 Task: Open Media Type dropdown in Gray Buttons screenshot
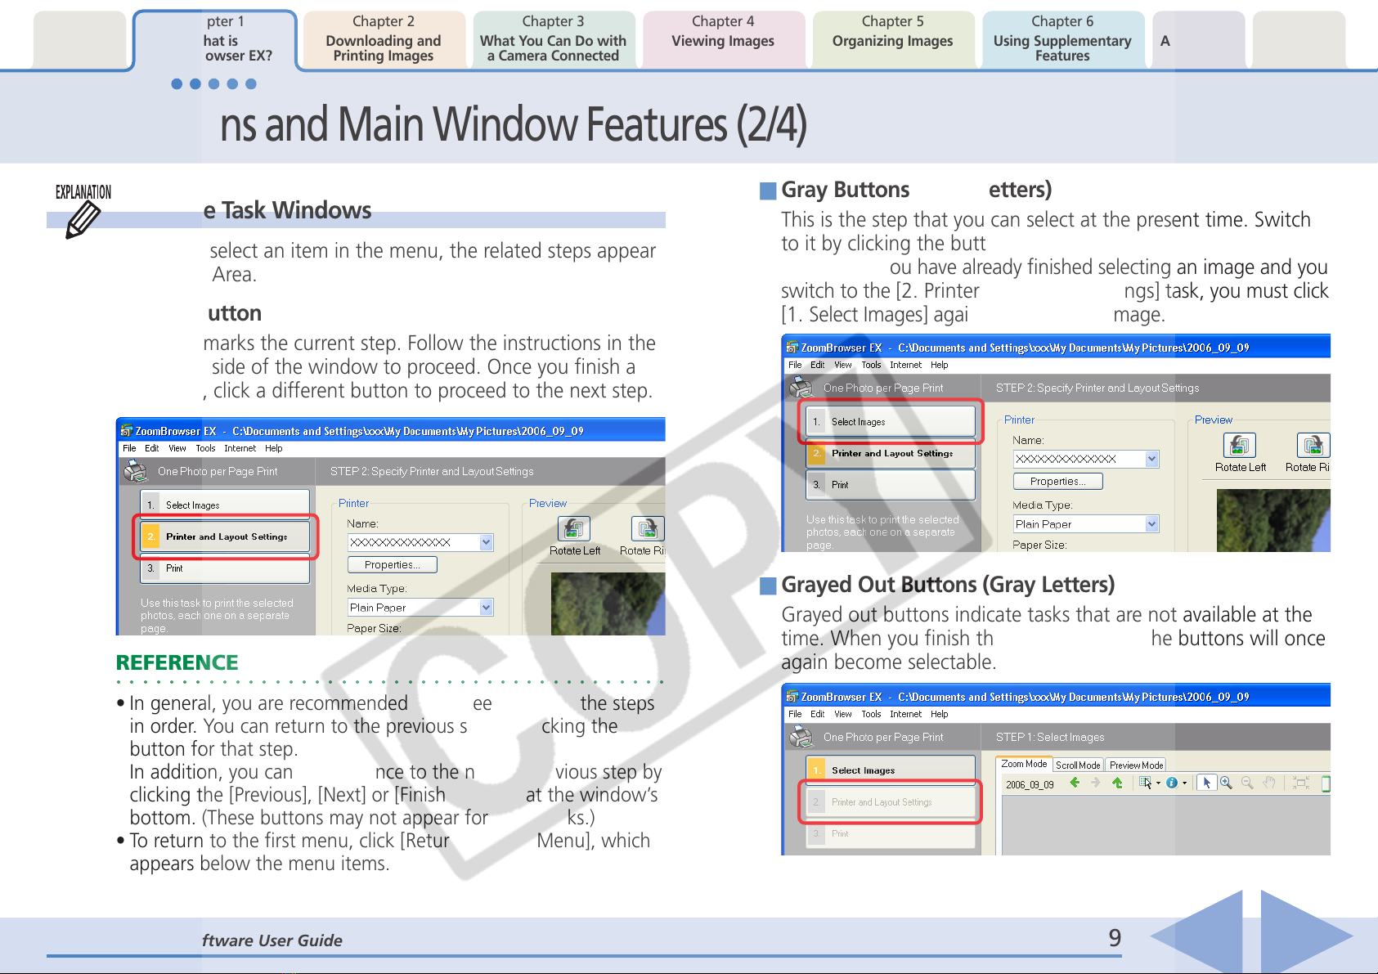(1151, 524)
